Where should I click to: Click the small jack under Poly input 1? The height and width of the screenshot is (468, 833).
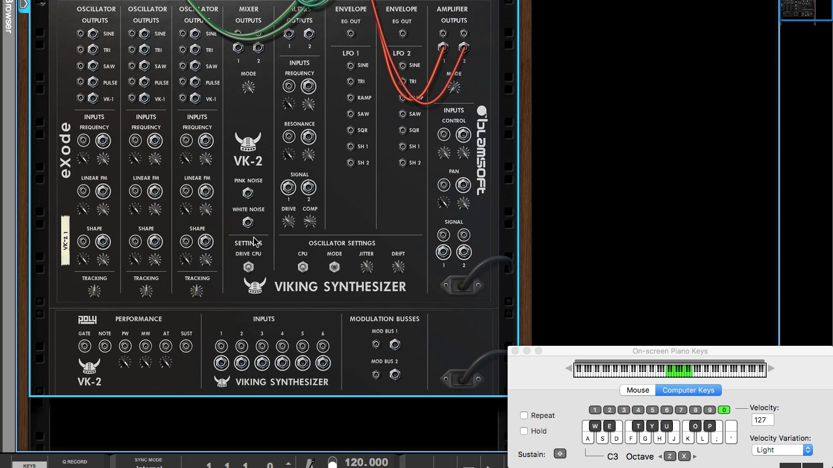coord(221,346)
